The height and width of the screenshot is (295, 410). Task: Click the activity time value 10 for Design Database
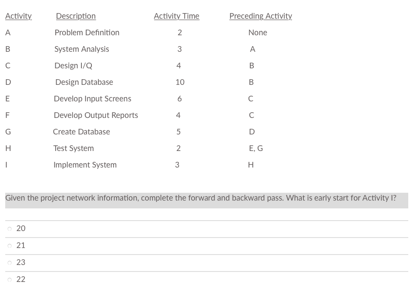(180, 82)
